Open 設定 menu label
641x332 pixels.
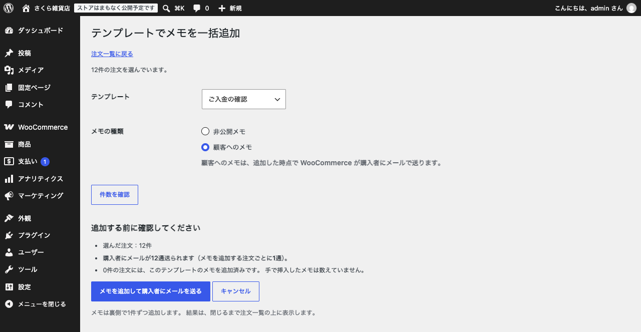point(25,287)
